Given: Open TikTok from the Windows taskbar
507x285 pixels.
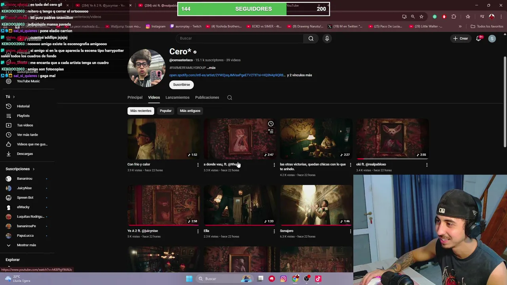Looking at the screenshot, I should click(318, 279).
